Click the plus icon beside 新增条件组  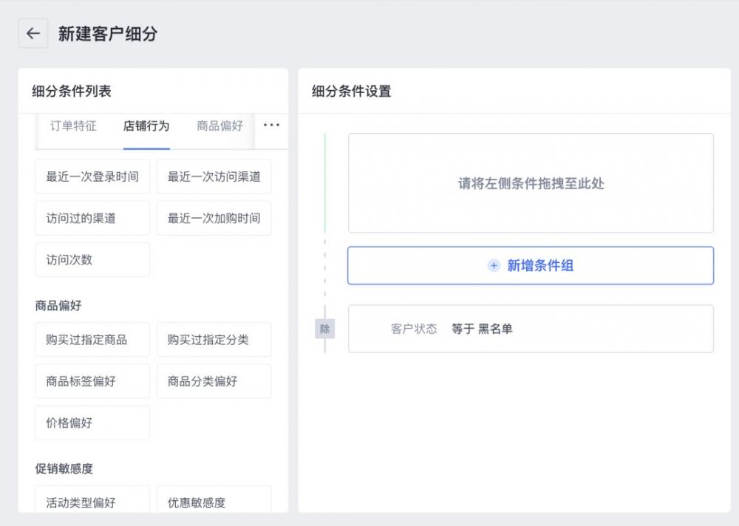pos(493,265)
